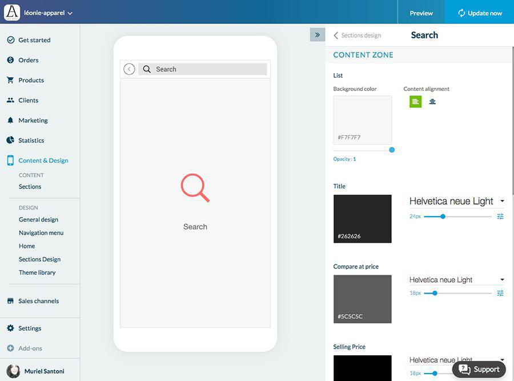Click the Marketing bell icon
Screen dimensions: 514x381
coord(10,121)
